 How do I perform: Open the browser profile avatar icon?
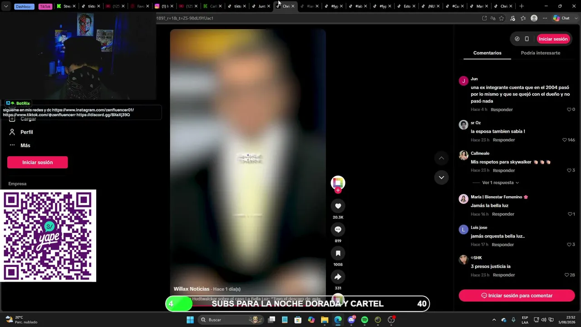[534, 18]
